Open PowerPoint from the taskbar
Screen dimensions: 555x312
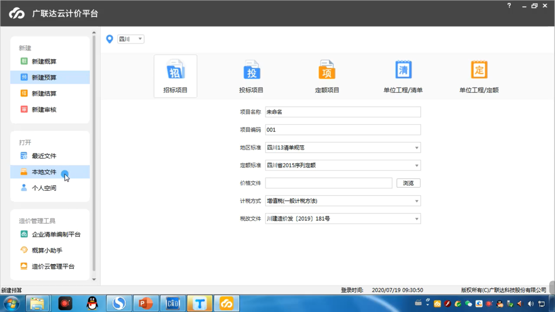coord(146,304)
